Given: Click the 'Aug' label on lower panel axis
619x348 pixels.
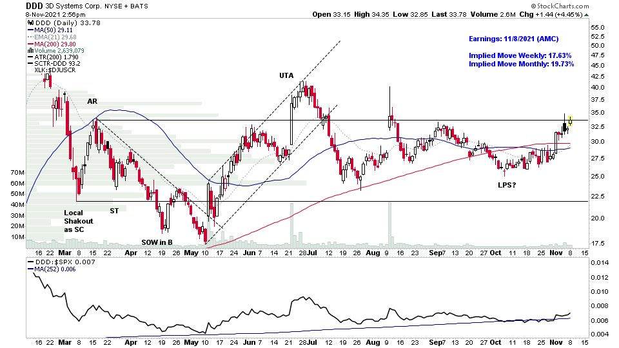Looking at the screenshot, I should tap(373, 342).
